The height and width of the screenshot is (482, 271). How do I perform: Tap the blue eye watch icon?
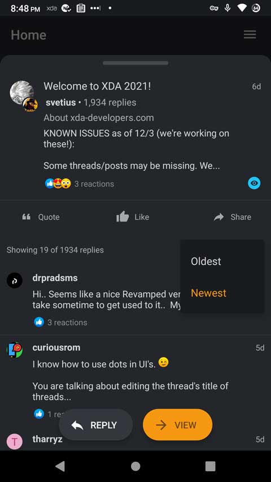tap(254, 183)
